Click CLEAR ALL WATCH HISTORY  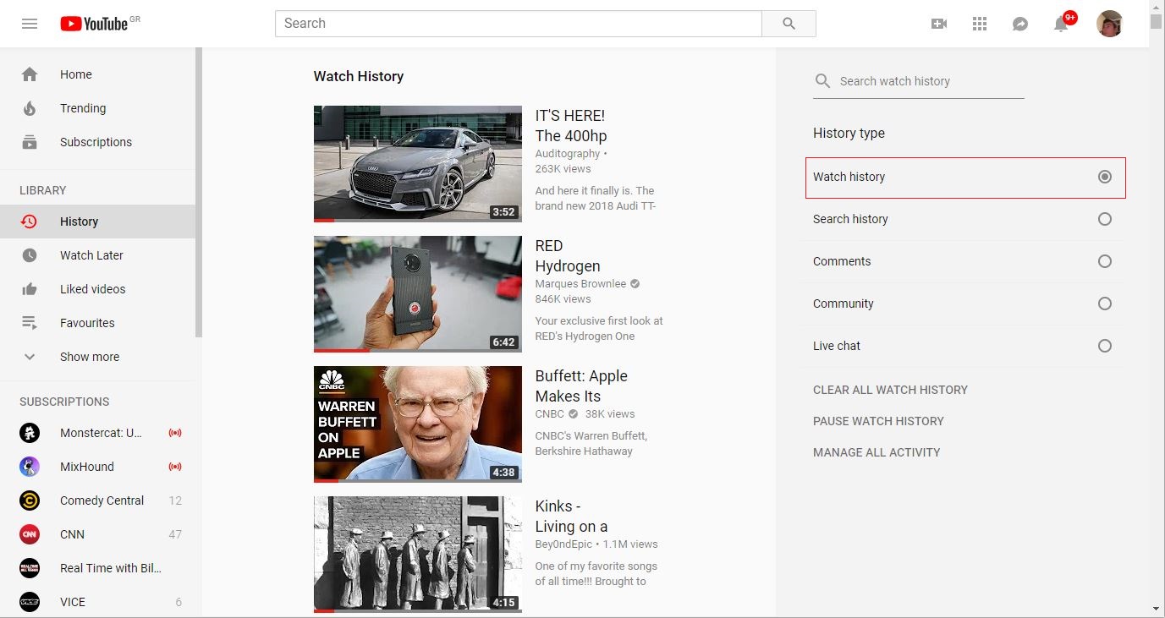coord(890,390)
